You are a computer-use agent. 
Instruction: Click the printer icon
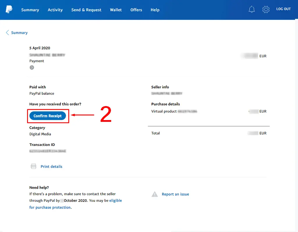[33, 166]
